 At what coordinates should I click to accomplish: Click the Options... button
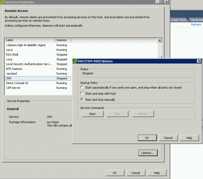[x=148, y=153]
